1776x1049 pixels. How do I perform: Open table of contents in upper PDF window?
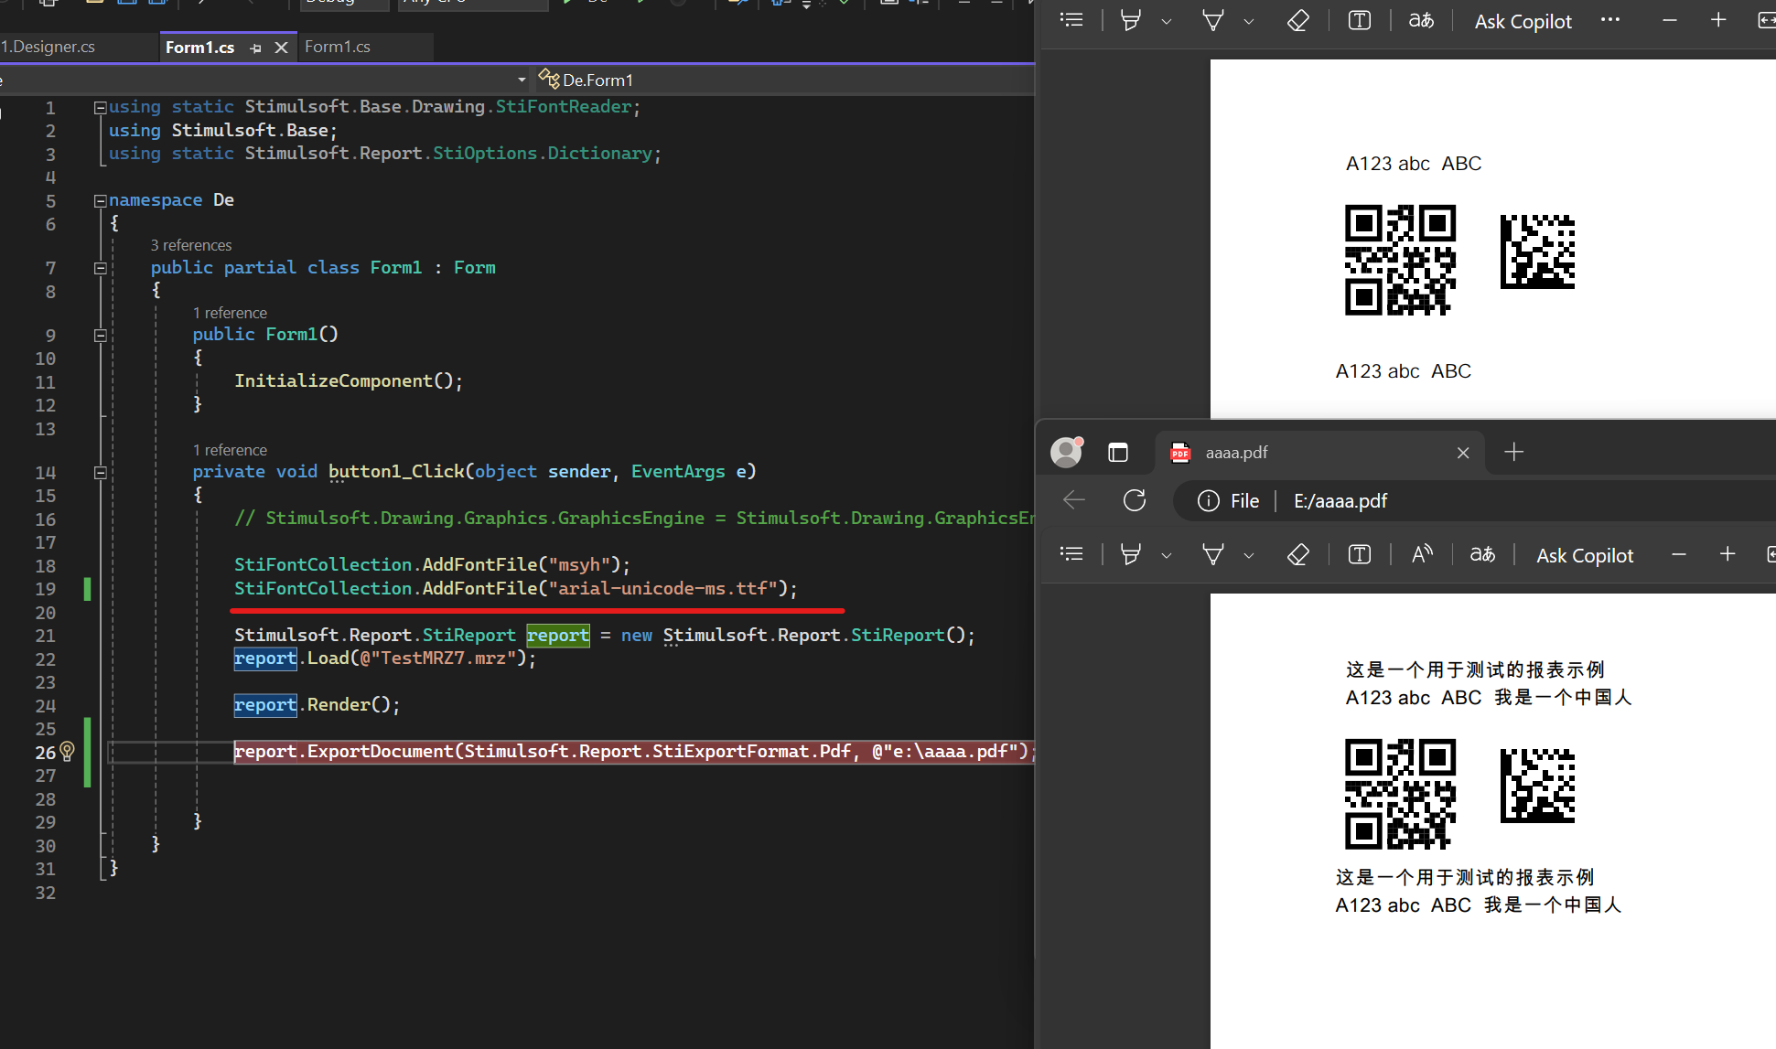(x=1071, y=20)
